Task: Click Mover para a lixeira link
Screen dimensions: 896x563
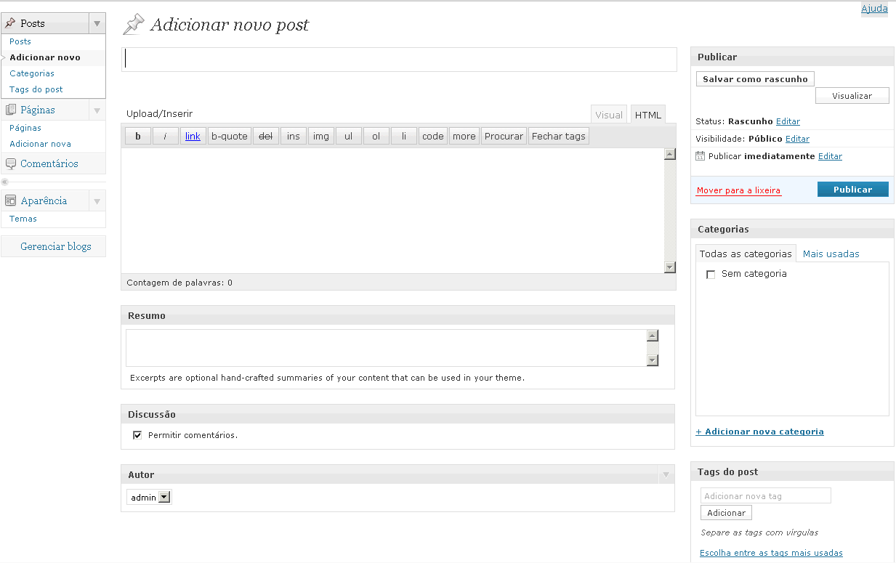Action: tap(738, 190)
